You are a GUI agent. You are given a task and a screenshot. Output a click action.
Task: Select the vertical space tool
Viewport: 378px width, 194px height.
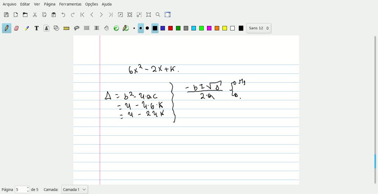coord(97,28)
